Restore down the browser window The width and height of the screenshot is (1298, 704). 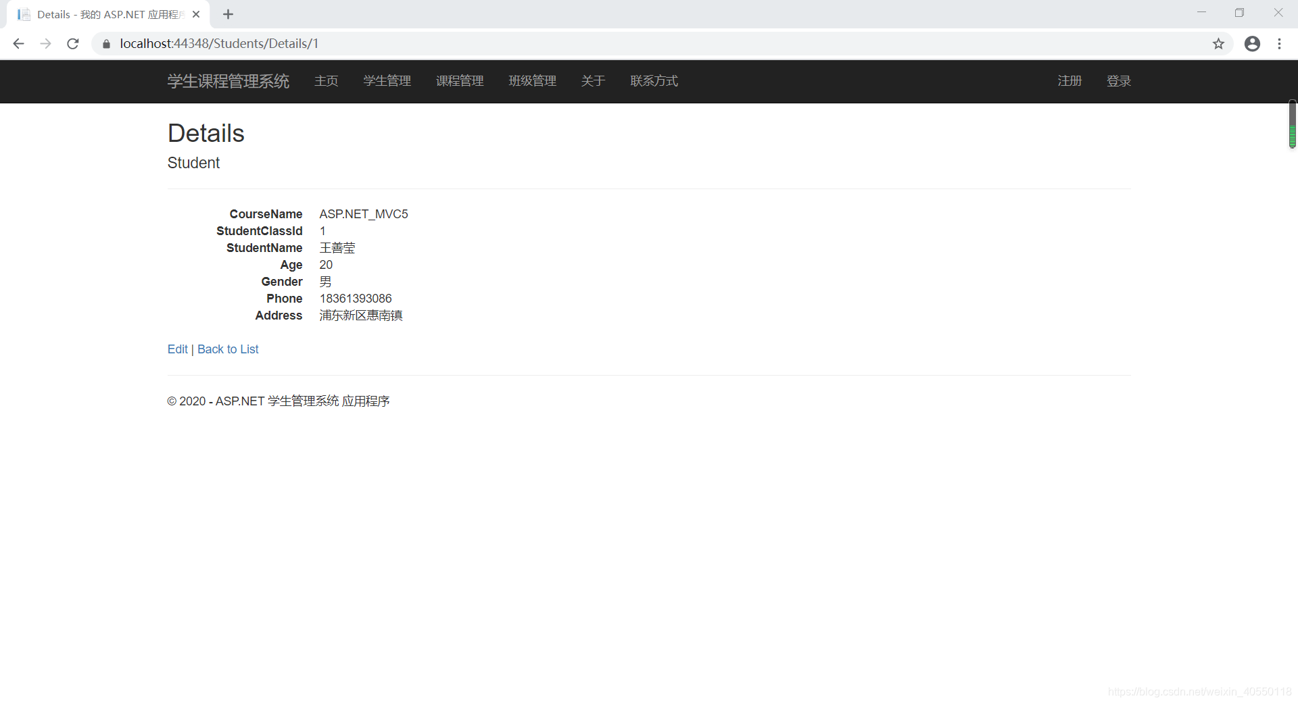(x=1239, y=13)
